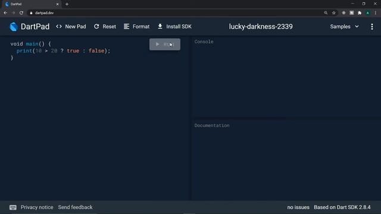Open the Privacy notice link

[x=37, y=207]
